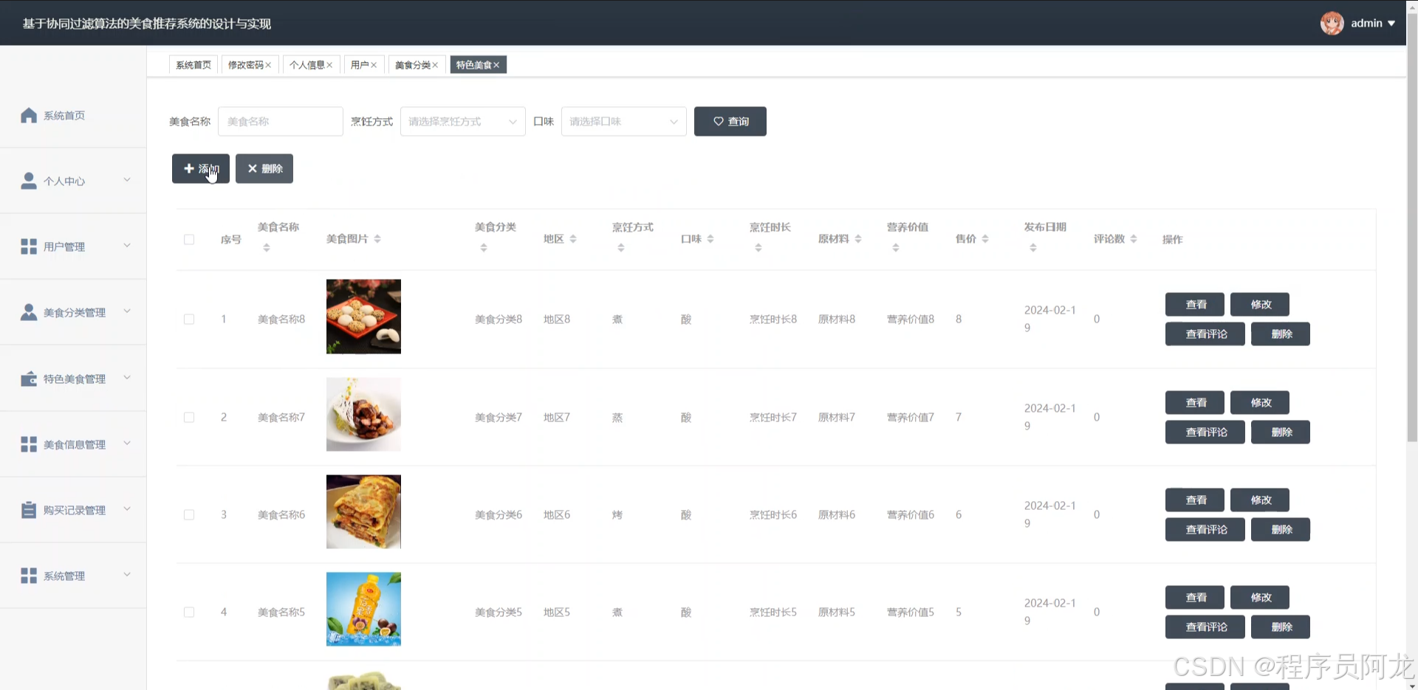Close the 美食分类 tab
The image size is (1418, 690).
435,65
